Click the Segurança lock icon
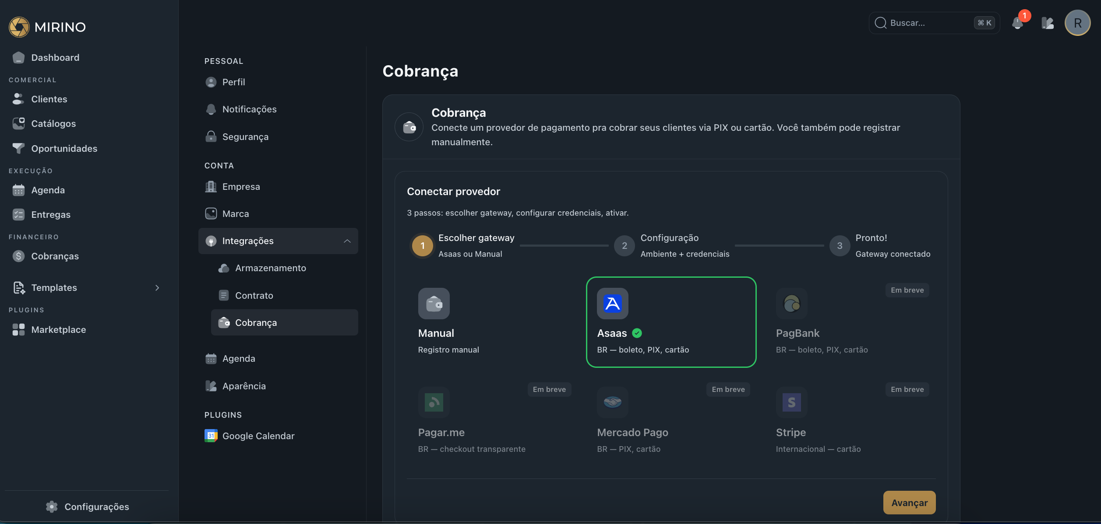This screenshot has width=1101, height=524. pos(211,137)
